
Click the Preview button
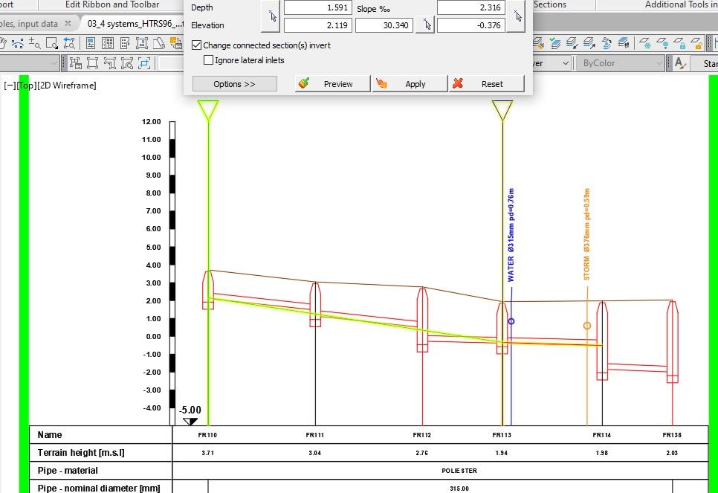click(x=333, y=84)
